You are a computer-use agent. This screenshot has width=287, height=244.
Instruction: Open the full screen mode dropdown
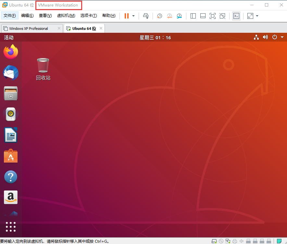(257, 16)
